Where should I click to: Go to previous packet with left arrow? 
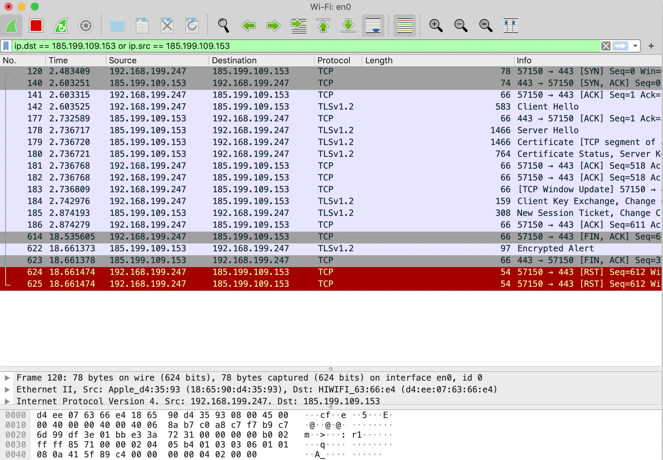tap(248, 26)
